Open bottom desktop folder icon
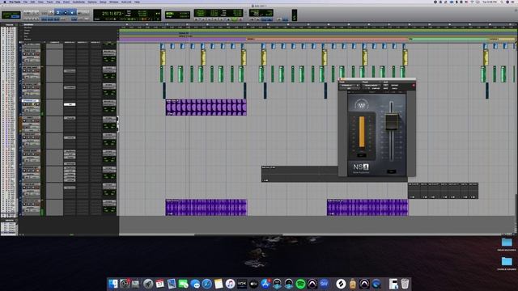 [507, 262]
